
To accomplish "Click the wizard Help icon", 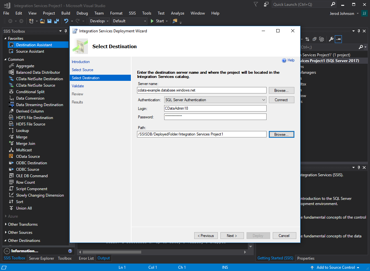I will (x=284, y=60).
